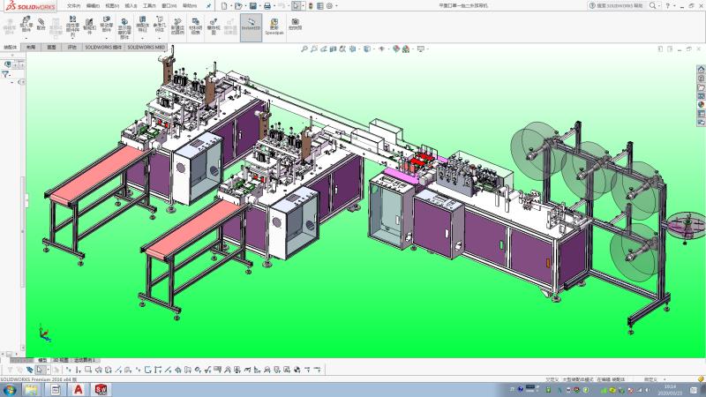
Task: Click the New document icon
Action: pos(224,5)
